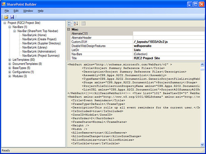Open the File menu
206x154 pixels.
[7, 11]
